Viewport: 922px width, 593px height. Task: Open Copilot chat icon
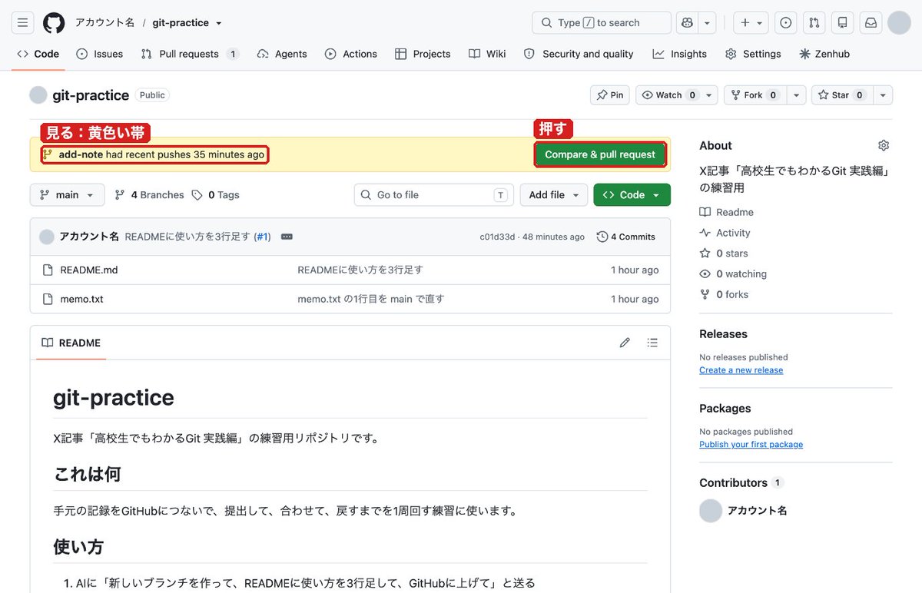pos(686,23)
